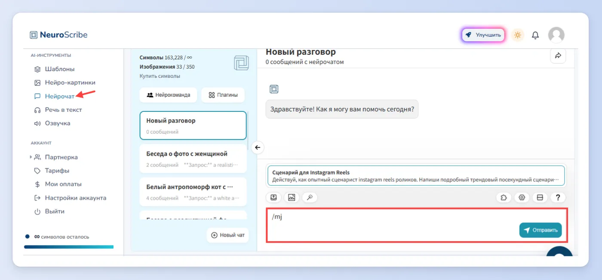Click the image attach icon

(292, 197)
